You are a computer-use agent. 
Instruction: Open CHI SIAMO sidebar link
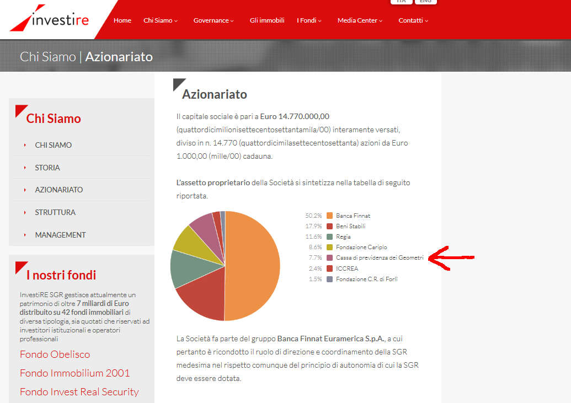point(53,145)
